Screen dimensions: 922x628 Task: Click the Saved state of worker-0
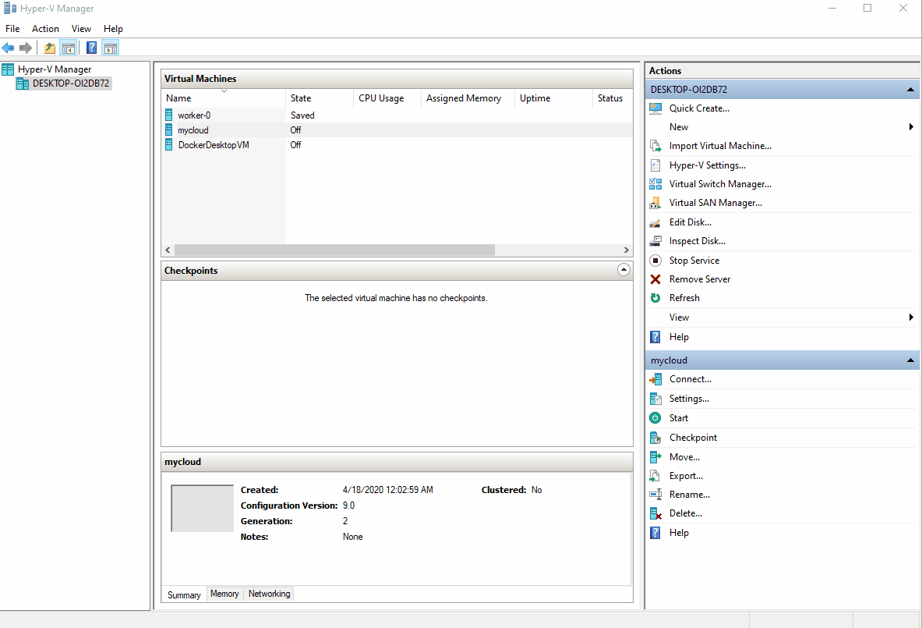click(302, 115)
